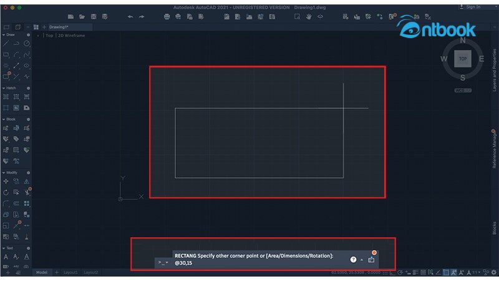Toggle object snap in the status bar

[x=446, y=272]
